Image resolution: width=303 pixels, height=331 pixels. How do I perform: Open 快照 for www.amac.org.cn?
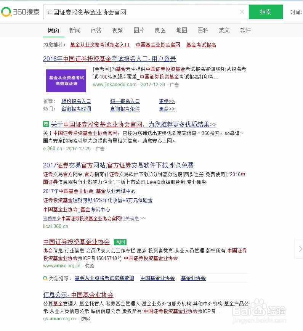coord(90,266)
